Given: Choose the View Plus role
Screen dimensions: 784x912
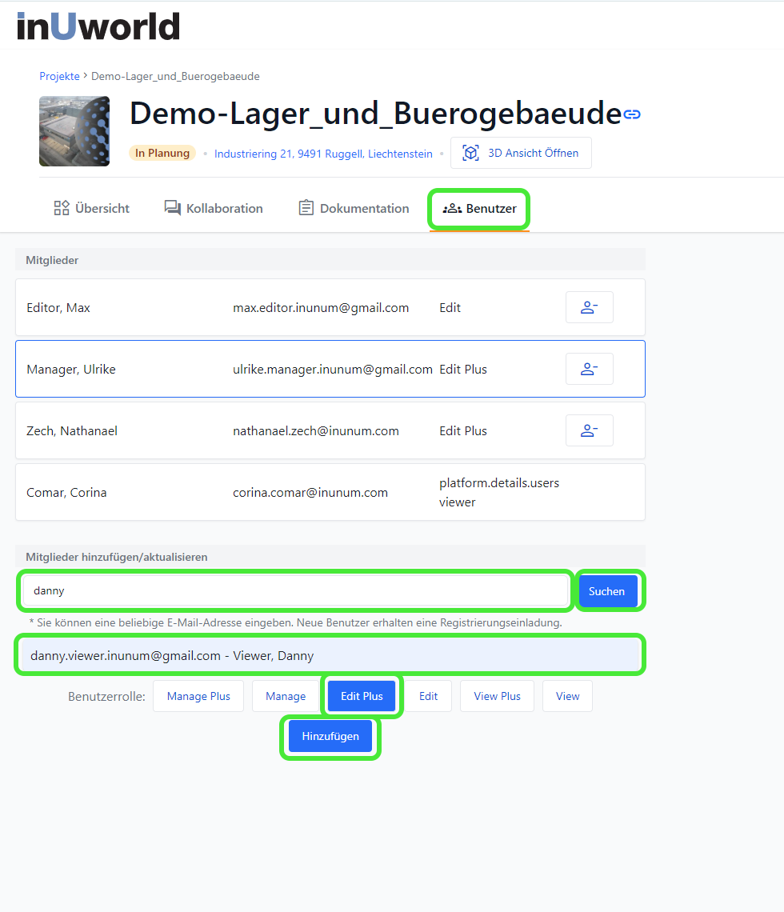Looking at the screenshot, I should click(x=497, y=696).
